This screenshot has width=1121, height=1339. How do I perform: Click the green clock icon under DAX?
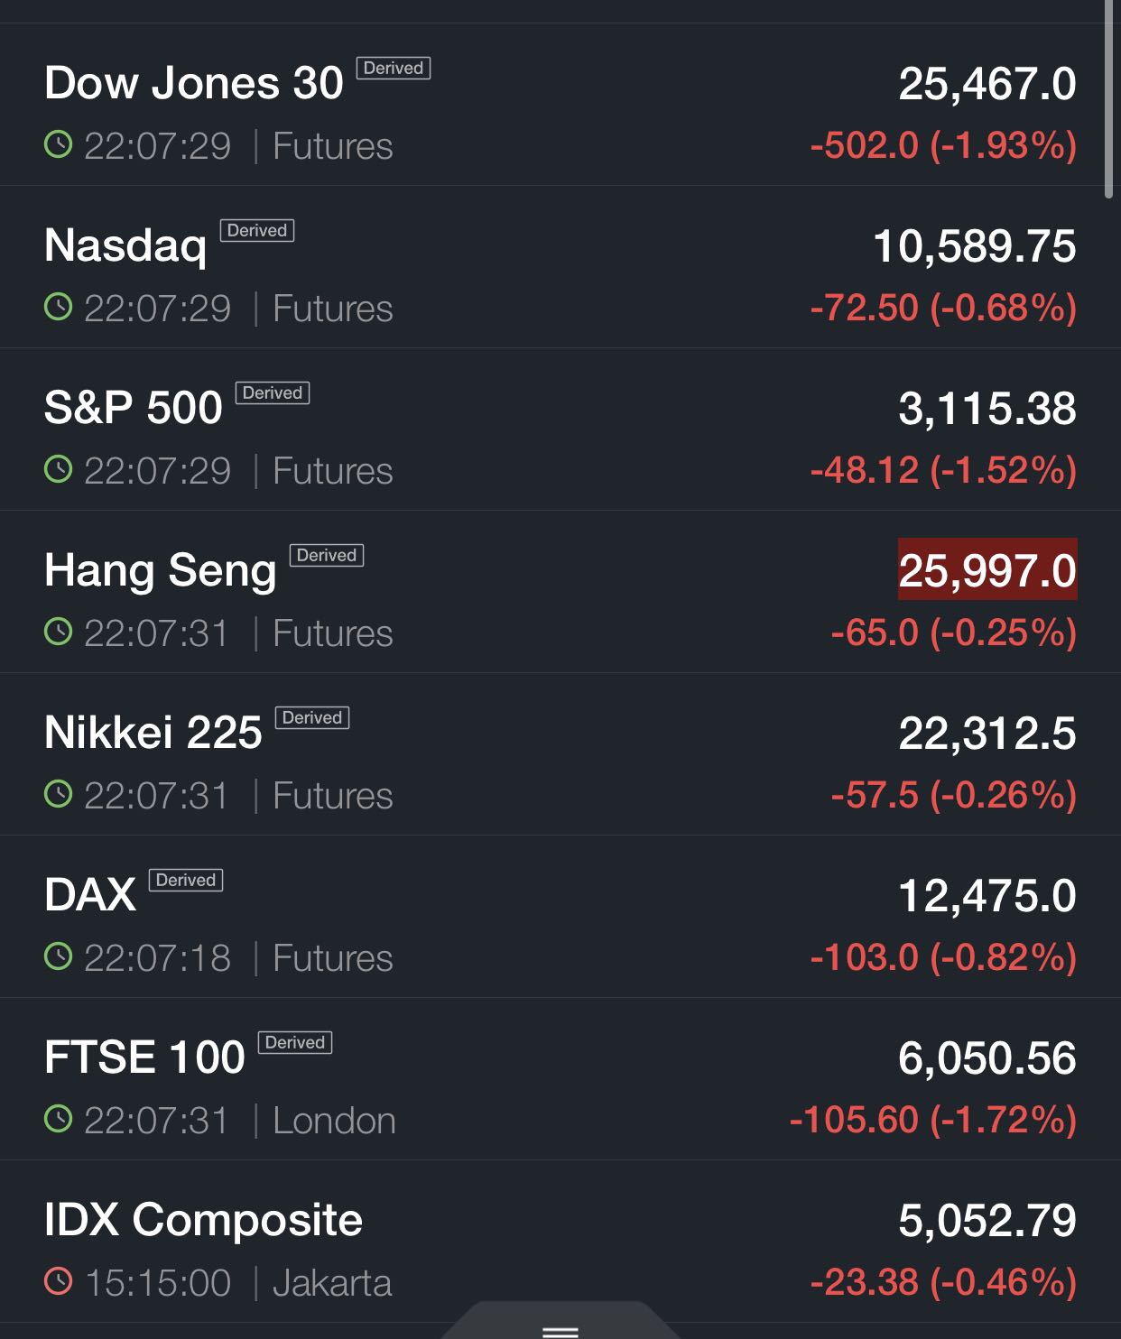point(58,956)
